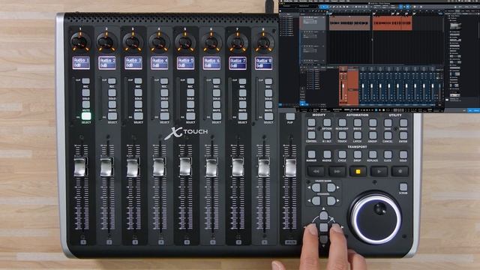Toggle the Cycle loop button
480x270 pixels.
tap(342, 154)
